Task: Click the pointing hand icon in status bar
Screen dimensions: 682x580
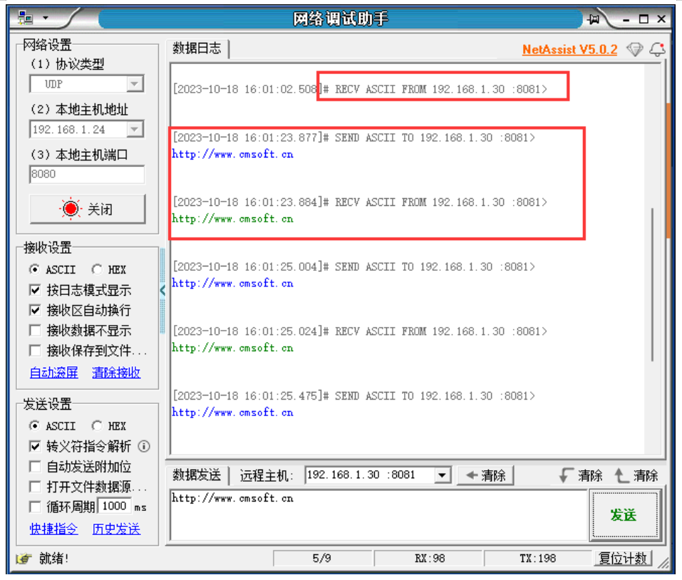Action: (x=24, y=558)
